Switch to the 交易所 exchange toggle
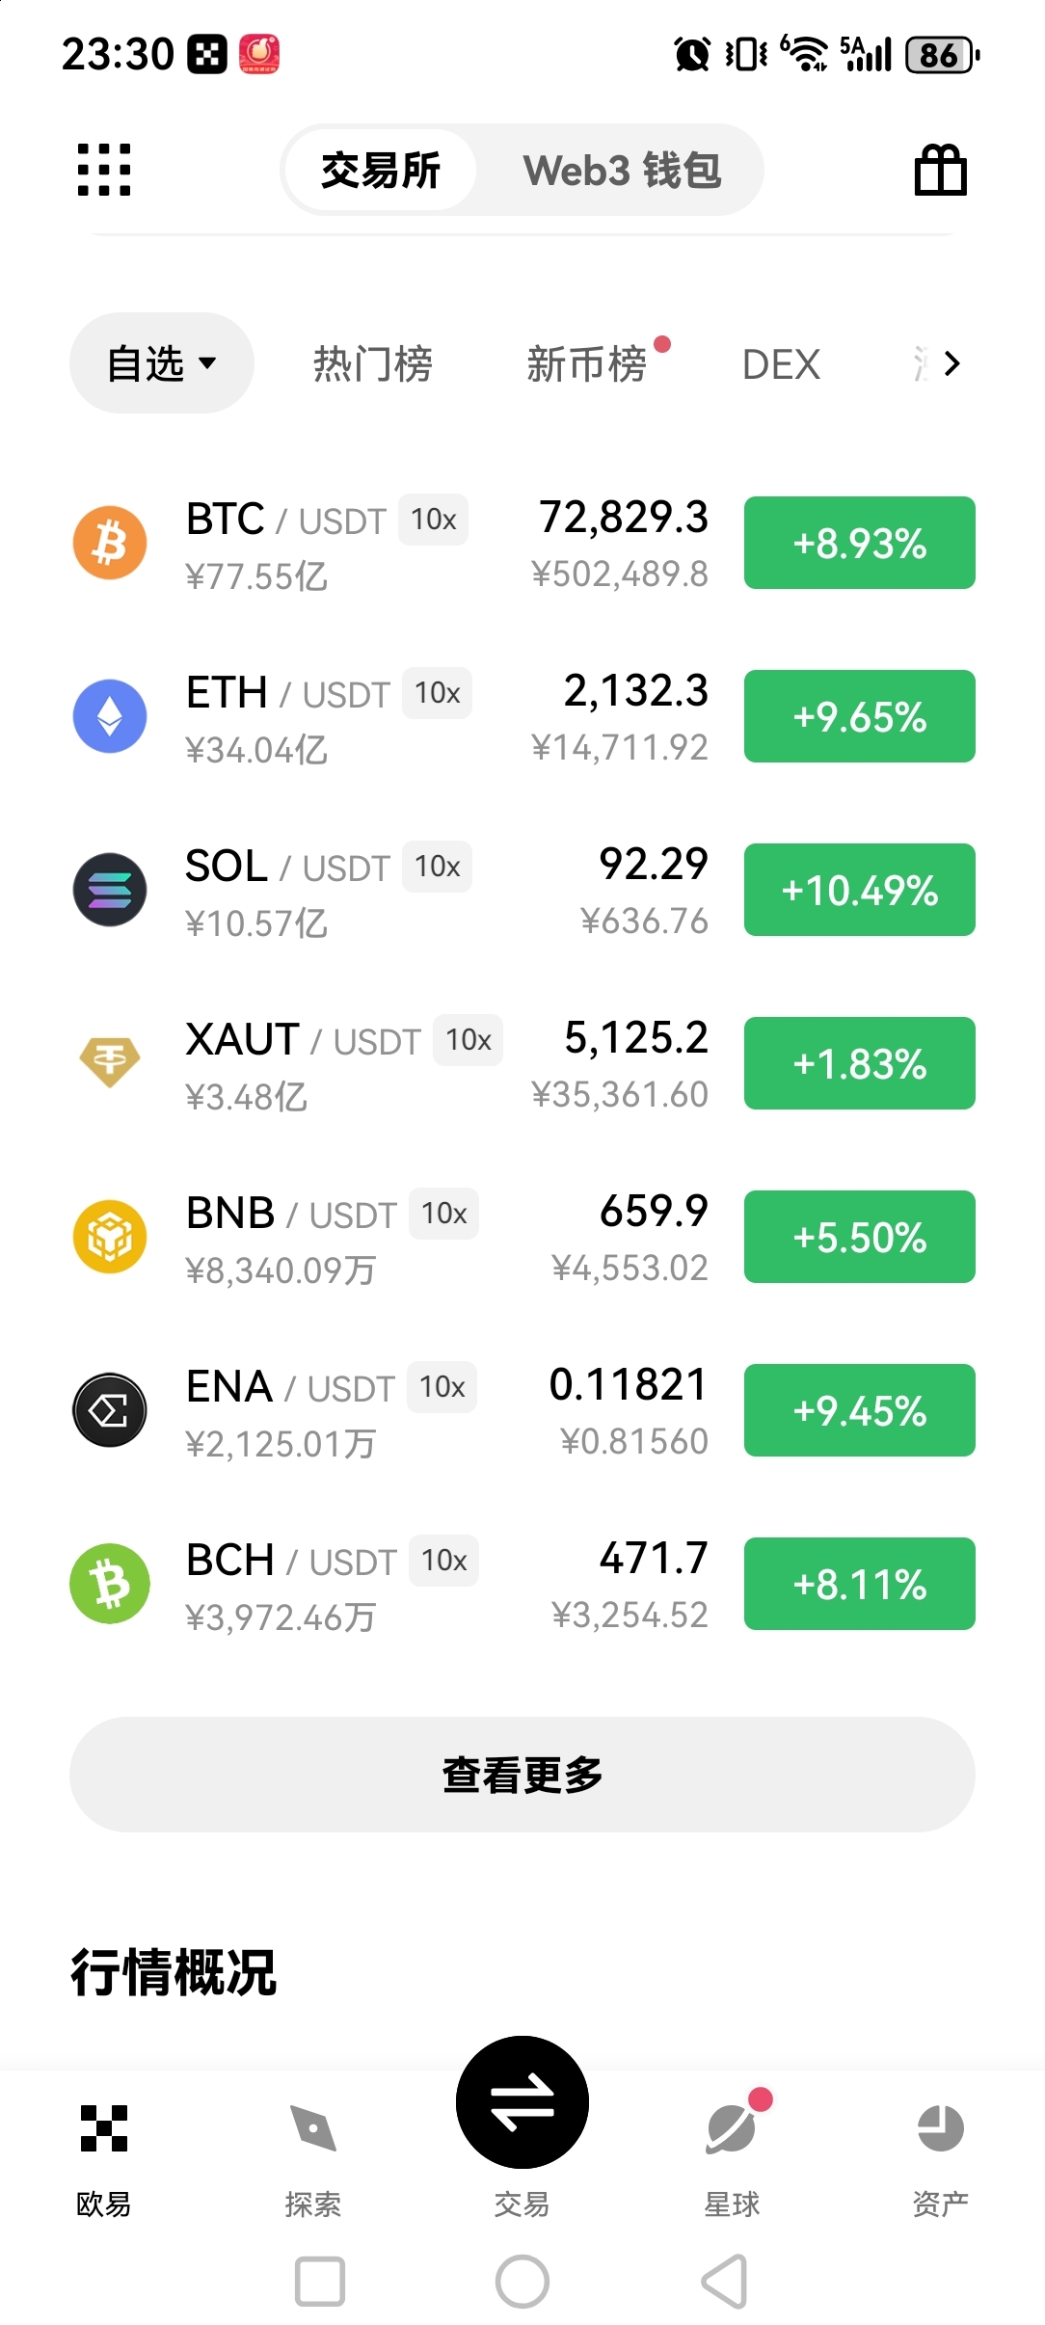 pos(381,171)
